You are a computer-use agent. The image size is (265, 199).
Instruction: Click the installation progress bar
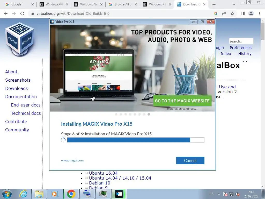tap(136, 140)
